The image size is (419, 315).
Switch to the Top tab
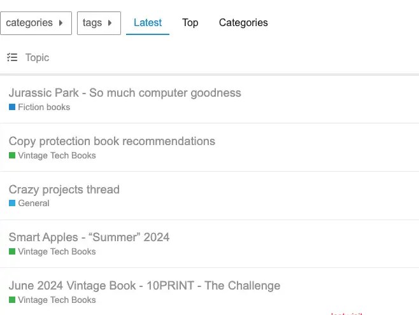[190, 23]
